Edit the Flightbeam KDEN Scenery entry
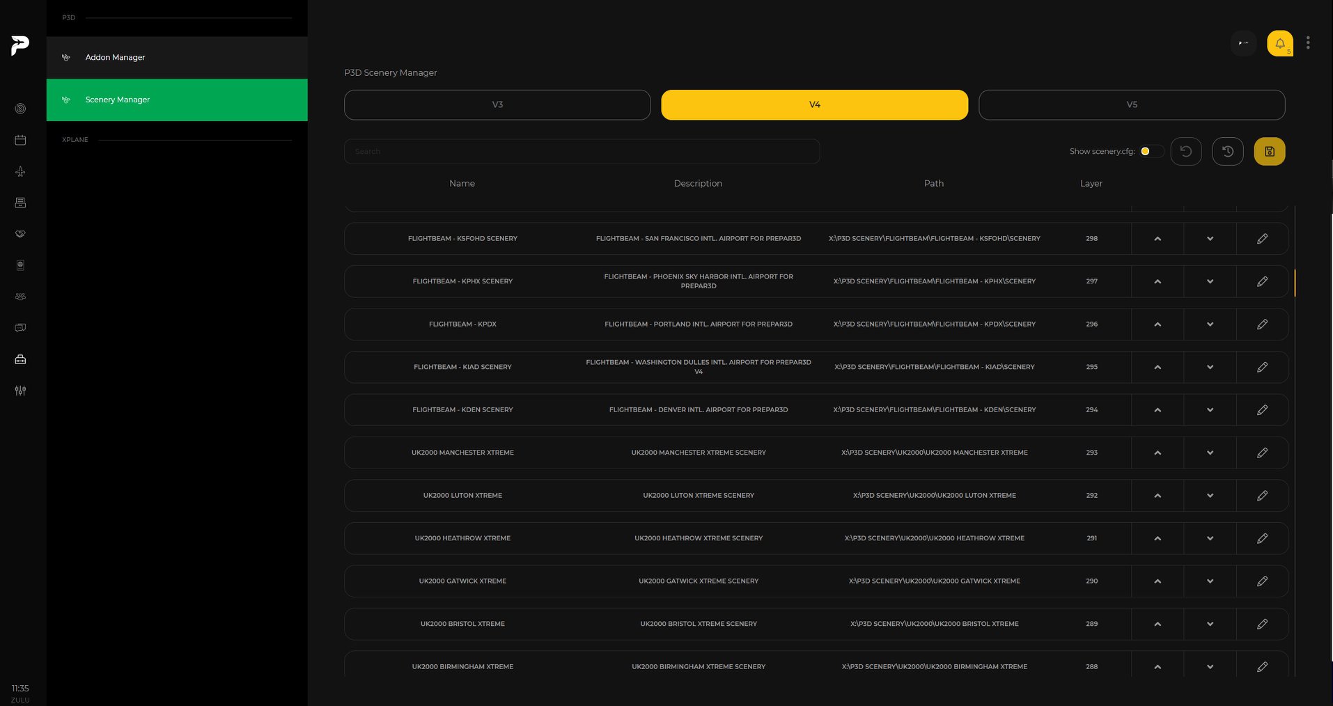The width and height of the screenshot is (1333, 706). [1262, 410]
